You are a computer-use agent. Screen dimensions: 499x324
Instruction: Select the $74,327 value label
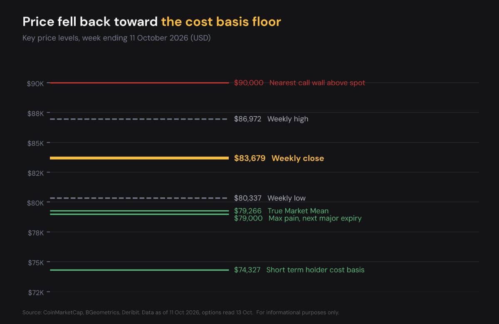(247, 270)
